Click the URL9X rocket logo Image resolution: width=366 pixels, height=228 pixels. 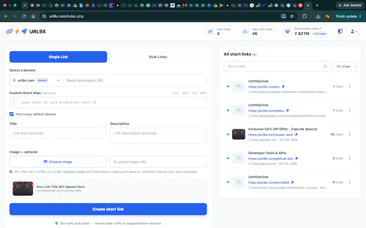click(24, 31)
